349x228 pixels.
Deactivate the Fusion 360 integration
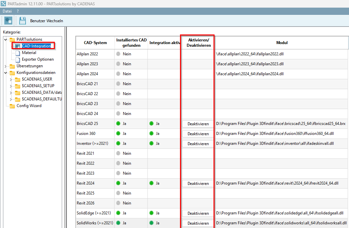pyautogui.click(x=198, y=134)
